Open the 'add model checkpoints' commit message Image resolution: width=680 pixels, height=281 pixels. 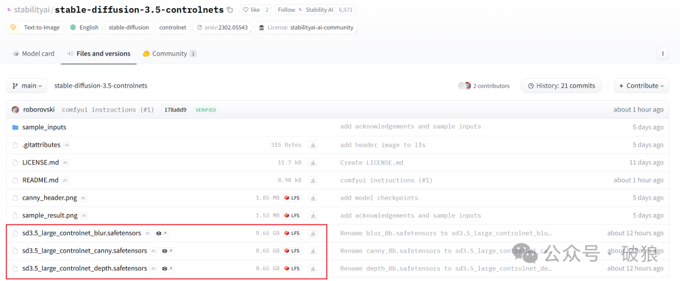tap(379, 198)
